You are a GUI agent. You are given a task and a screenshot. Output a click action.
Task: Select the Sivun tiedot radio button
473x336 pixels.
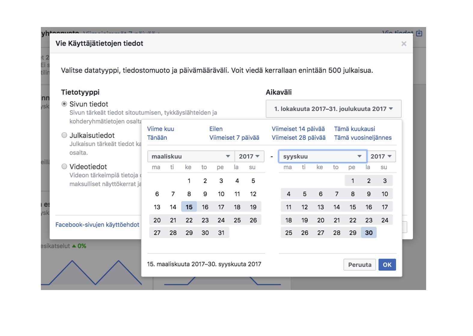click(64, 104)
